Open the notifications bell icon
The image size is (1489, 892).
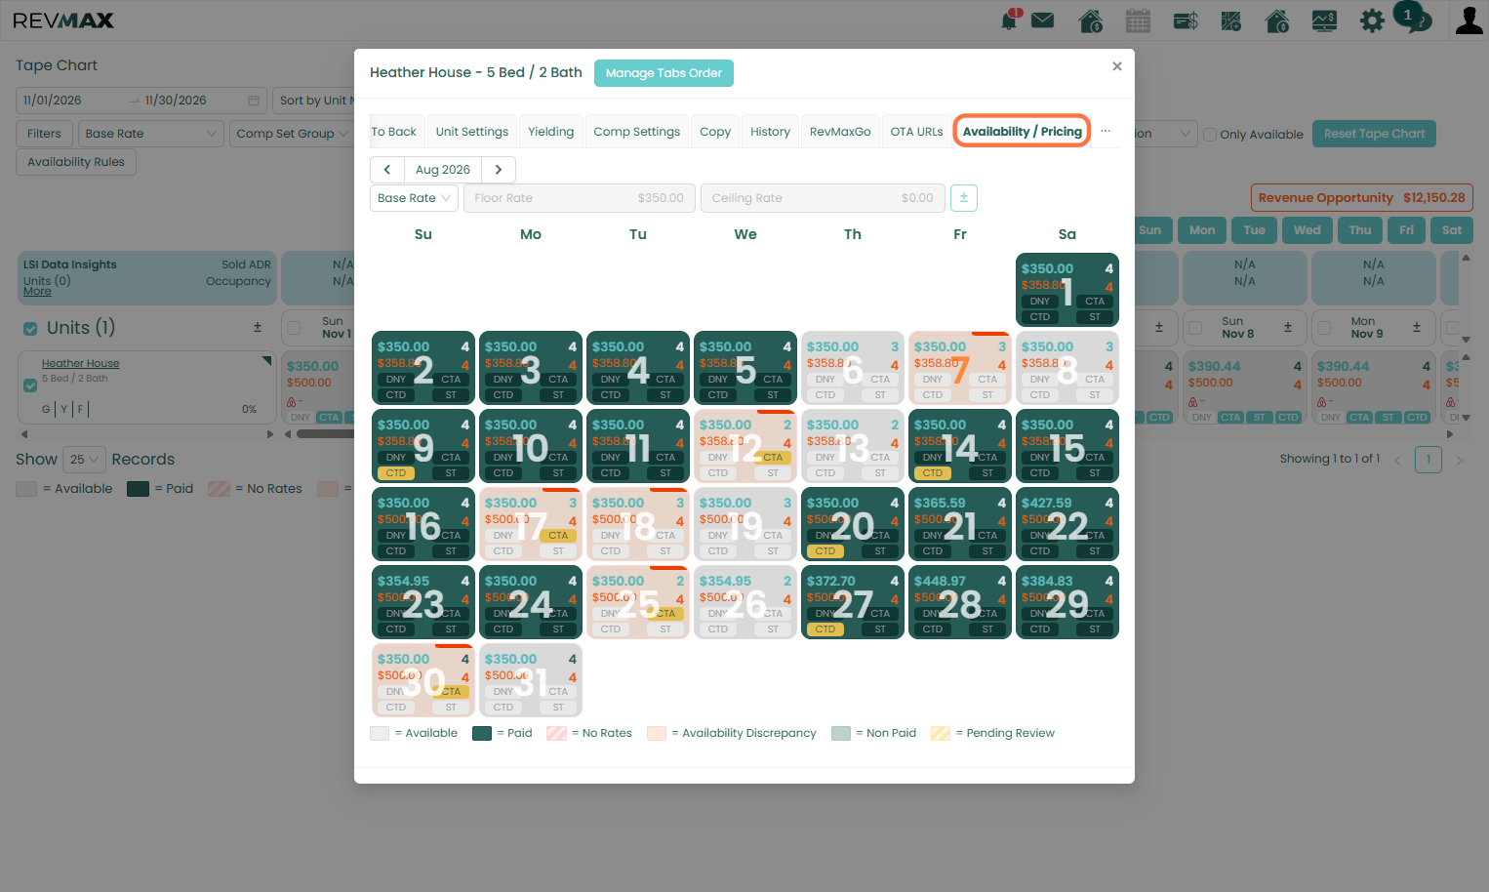(x=1010, y=20)
